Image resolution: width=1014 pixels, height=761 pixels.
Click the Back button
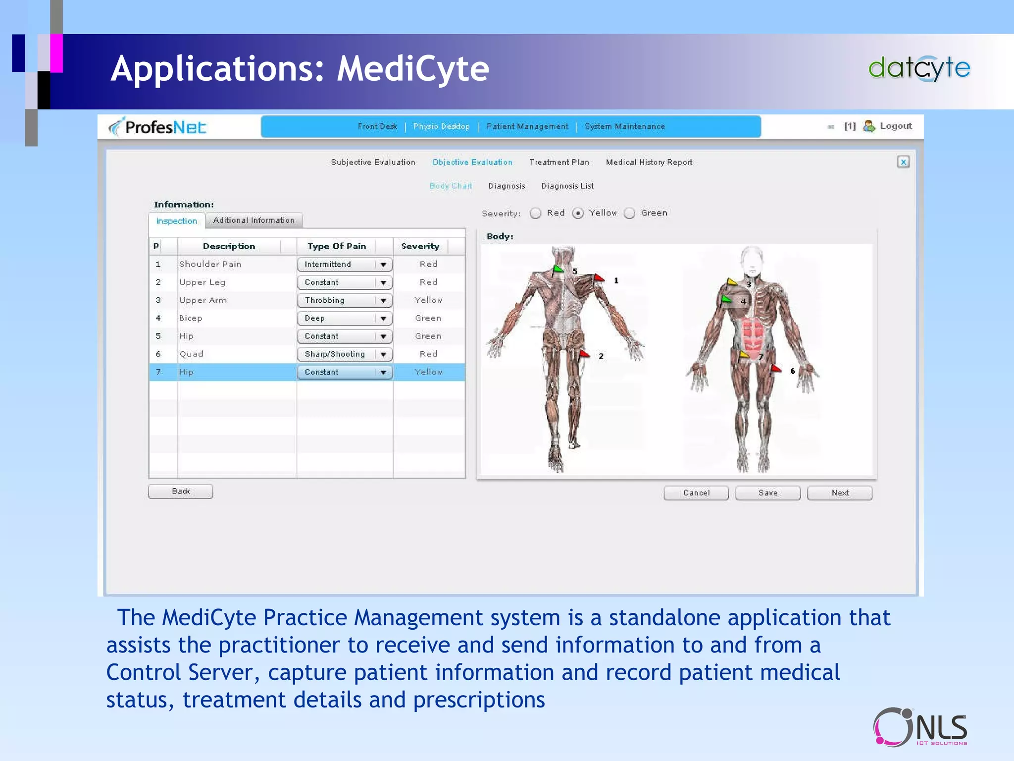181,491
